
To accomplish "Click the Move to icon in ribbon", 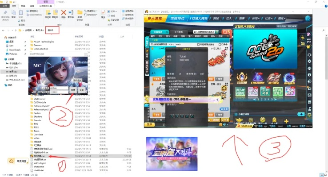I will (48, 12).
